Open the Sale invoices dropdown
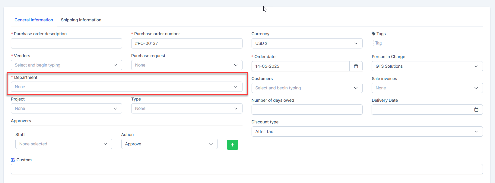The image size is (495, 183). [427, 88]
